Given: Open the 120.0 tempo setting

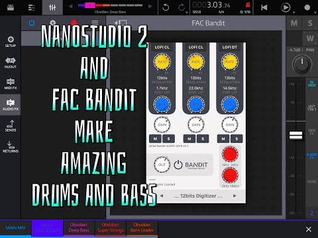Looking at the screenshot, I should pyautogui.click(x=197, y=12).
